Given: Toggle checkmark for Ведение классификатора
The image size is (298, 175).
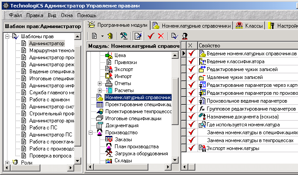Looking at the screenshot, I should coord(192,61).
